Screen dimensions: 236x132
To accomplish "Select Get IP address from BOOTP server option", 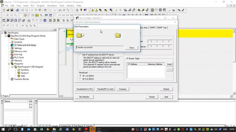I will coord(80,55).
